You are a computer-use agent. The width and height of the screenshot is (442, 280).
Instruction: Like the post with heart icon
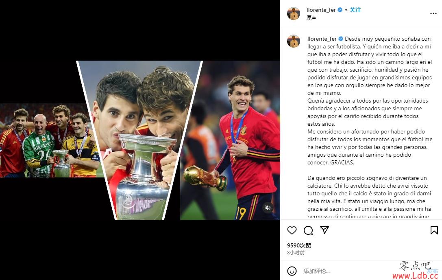tap(292, 230)
